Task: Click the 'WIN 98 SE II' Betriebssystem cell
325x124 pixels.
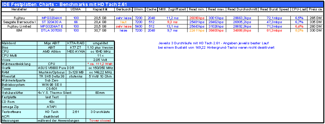Action: 52,85
